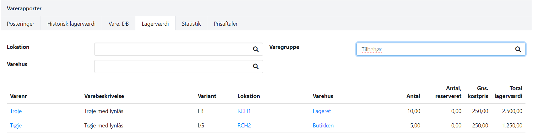The image size is (533, 134).
Task: Open the Vare, DB tab
Action: (x=118, y=24)
